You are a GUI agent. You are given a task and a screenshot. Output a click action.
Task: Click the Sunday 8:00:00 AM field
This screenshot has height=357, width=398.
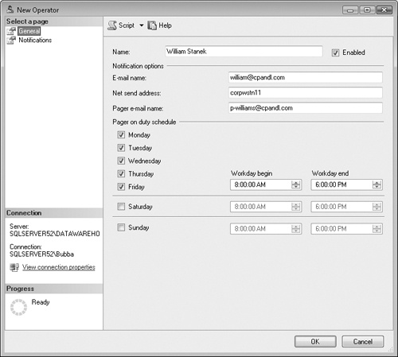point(266,229)
